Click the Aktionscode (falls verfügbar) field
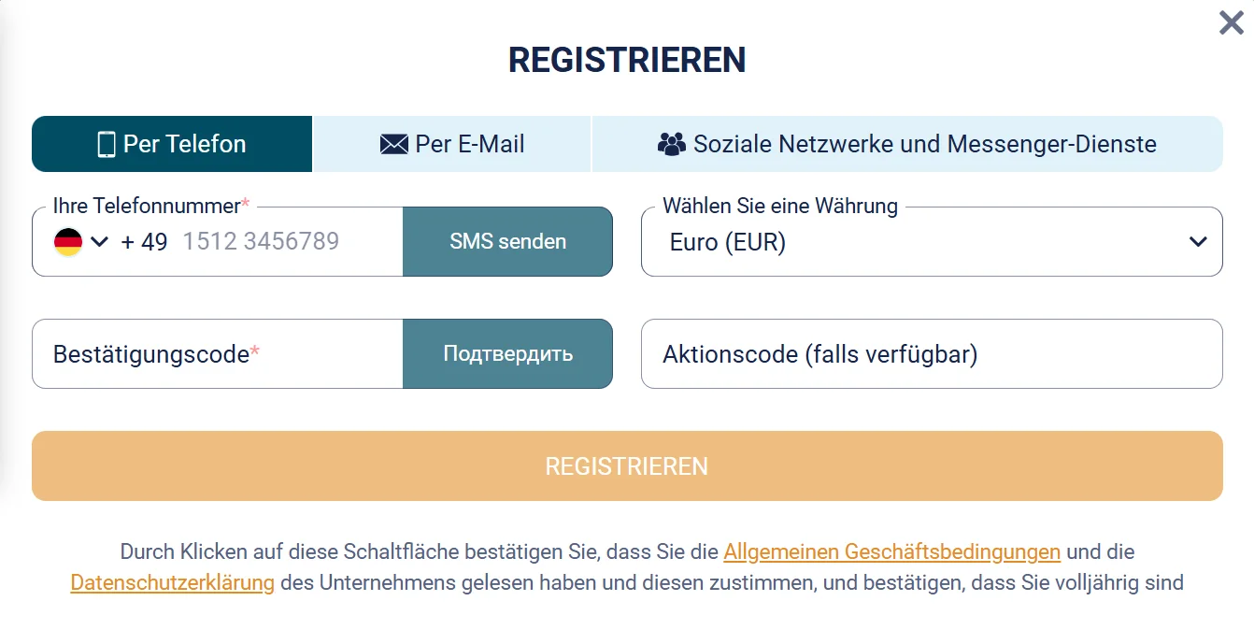 pyautogui.click(x=932, y=353)
